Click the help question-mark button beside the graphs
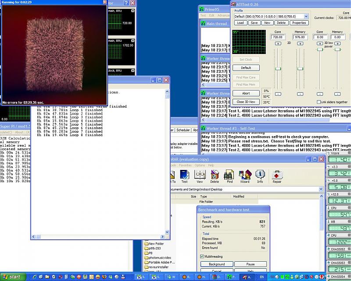Viewport: 351px width, 281px height. 126,3
